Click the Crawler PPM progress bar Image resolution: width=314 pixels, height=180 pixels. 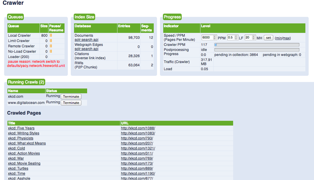tap(257, 45)
